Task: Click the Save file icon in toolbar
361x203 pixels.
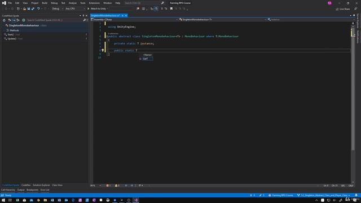Action: [x=29, y=9]
